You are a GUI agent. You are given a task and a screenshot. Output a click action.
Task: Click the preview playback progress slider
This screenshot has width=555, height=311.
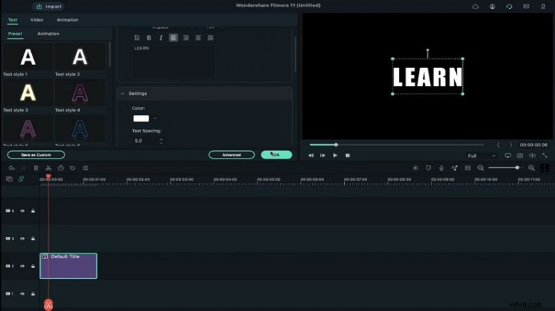(x=396, y=145)
